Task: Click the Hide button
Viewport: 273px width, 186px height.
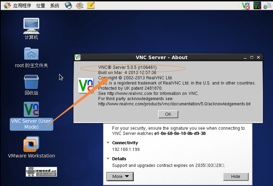Action: pyautogui.click(x=236, y=177)
